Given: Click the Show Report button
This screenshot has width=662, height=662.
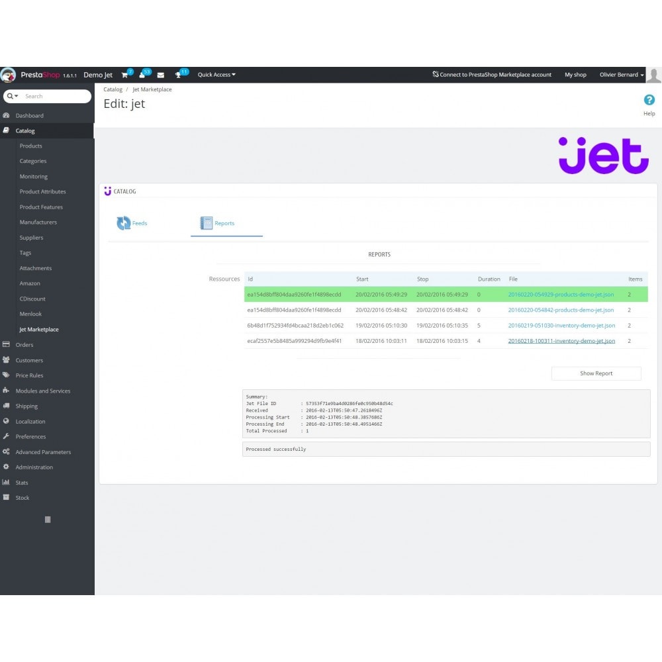Looking at the screenshot, I should (596, 373).
